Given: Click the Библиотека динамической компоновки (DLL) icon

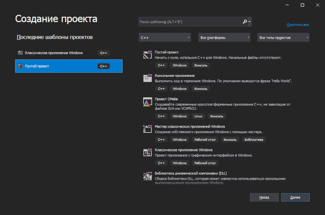Looking at the screenshot, I should point(147,176).
